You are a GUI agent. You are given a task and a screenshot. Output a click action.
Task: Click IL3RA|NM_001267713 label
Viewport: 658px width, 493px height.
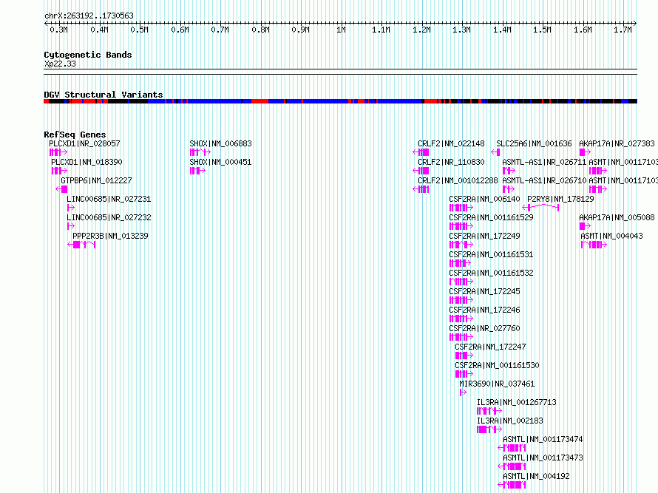(517, 402)
